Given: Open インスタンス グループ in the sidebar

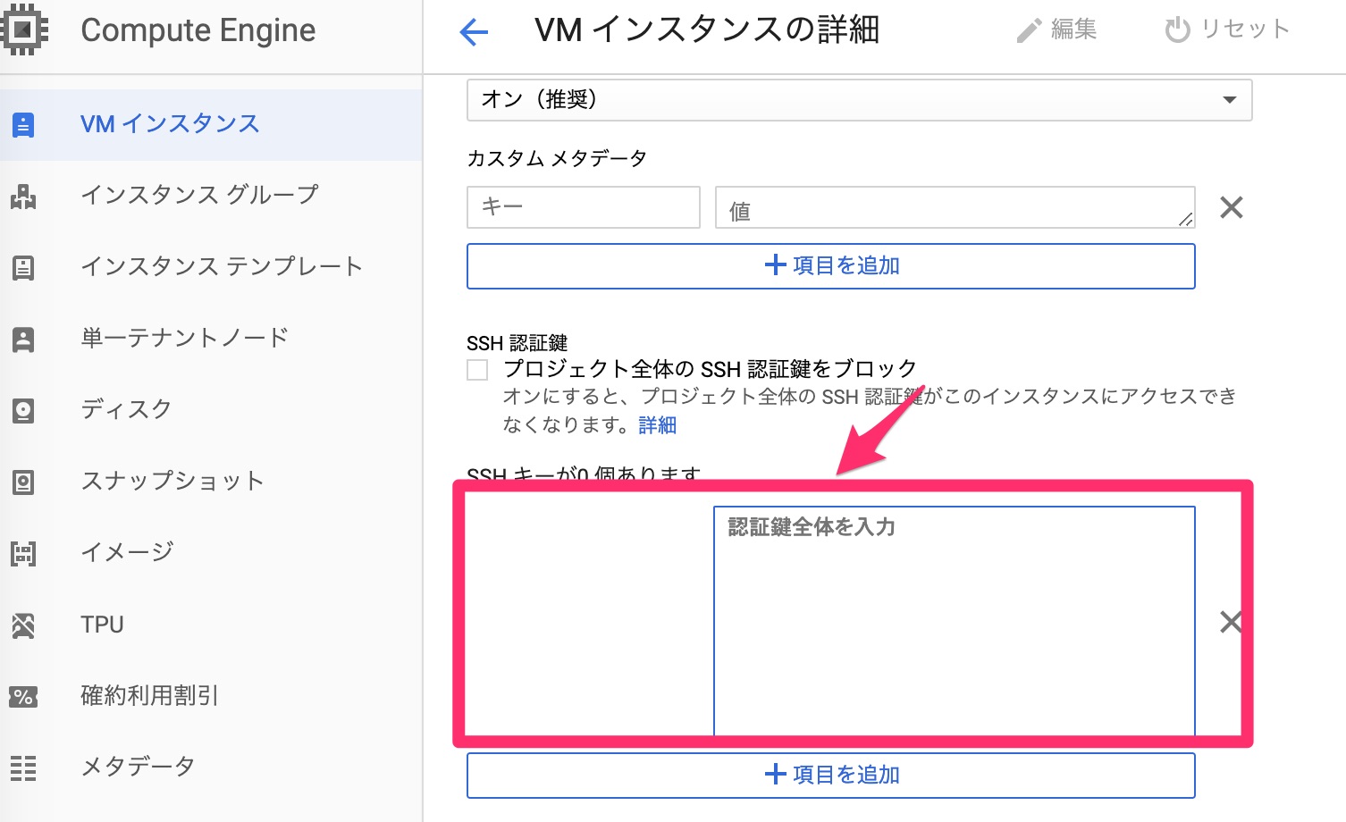Looking at the screenshot, I should [211, 196].
